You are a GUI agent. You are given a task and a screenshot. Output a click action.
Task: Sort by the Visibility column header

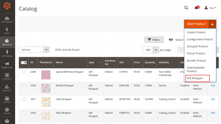tap(168, 63)
